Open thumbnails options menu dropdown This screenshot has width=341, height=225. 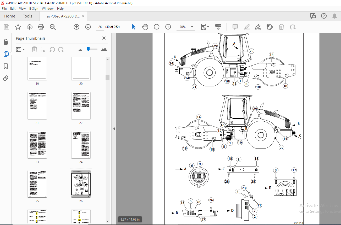[20, 49]
